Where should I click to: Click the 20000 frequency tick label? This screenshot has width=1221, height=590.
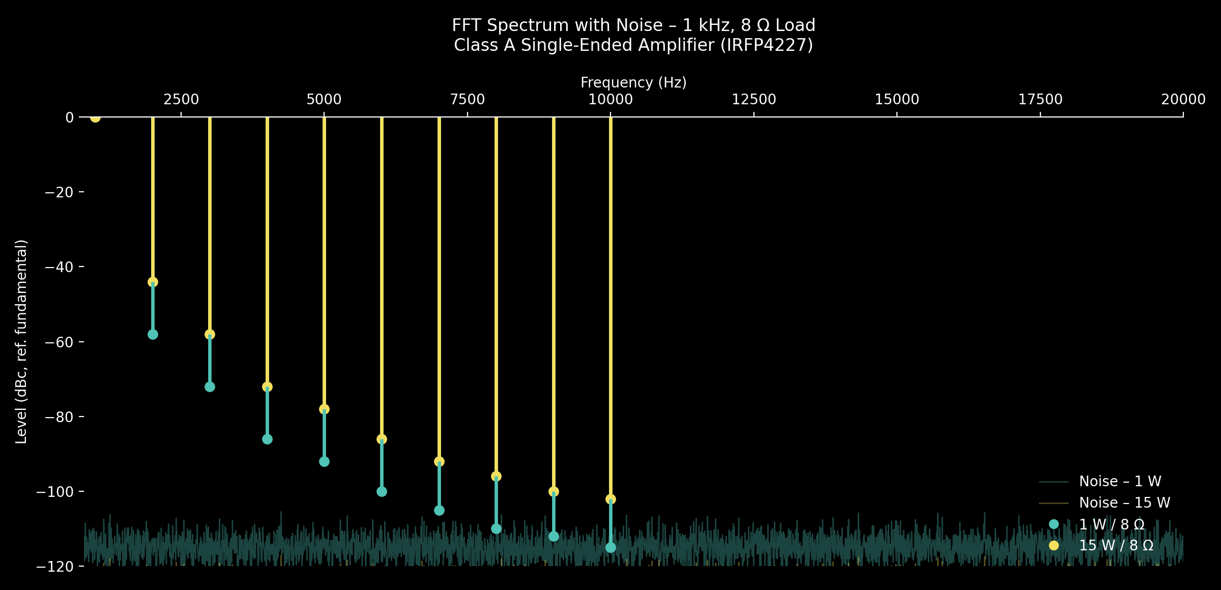point(1183,99)
